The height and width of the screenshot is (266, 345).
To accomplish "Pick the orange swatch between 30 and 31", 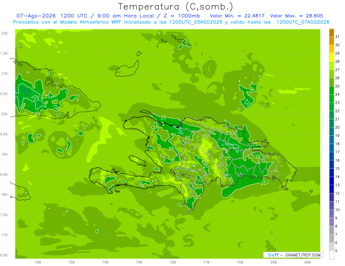I will click(x=331, y=41).
